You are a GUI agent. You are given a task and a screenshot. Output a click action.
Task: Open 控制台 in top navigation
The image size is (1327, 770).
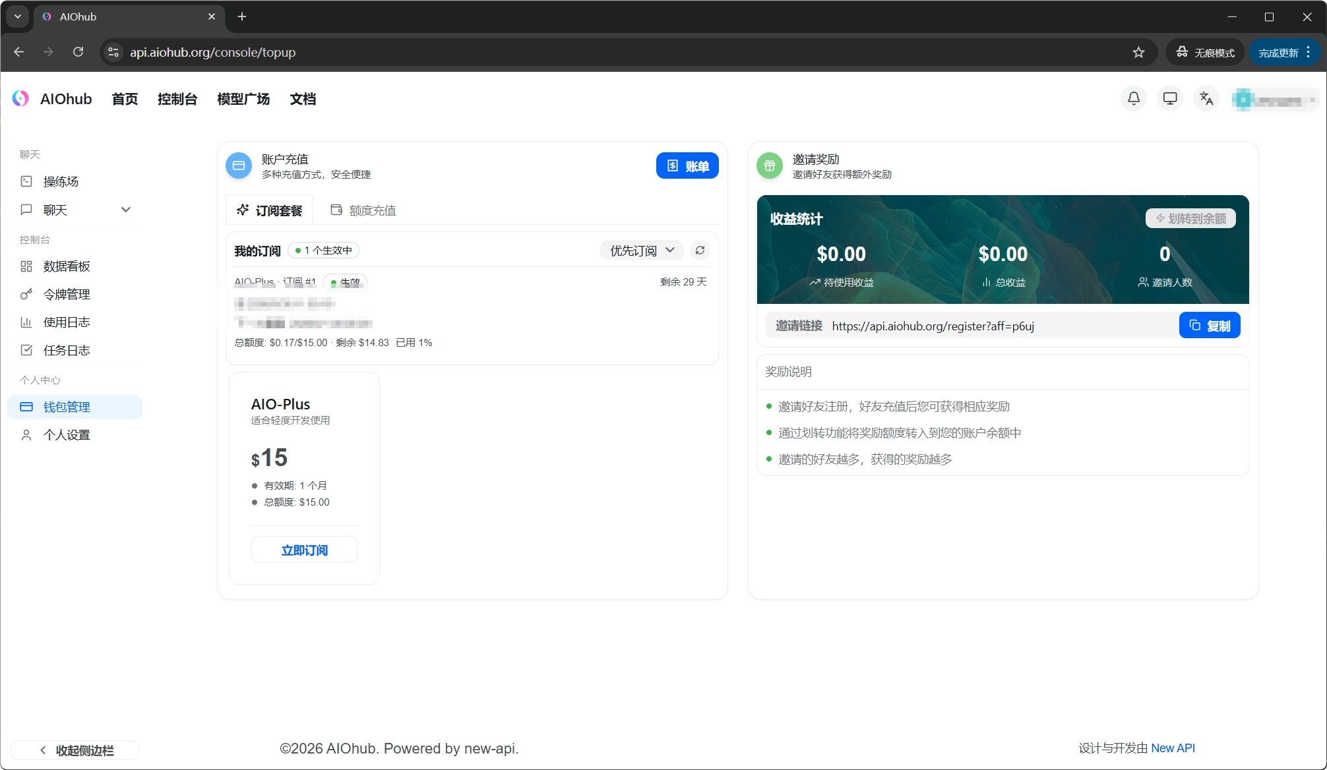click(x=177, y=99)
